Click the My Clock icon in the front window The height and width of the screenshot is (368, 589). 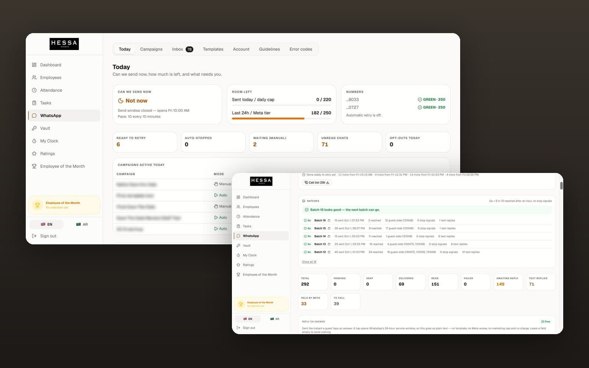[239, 255]
